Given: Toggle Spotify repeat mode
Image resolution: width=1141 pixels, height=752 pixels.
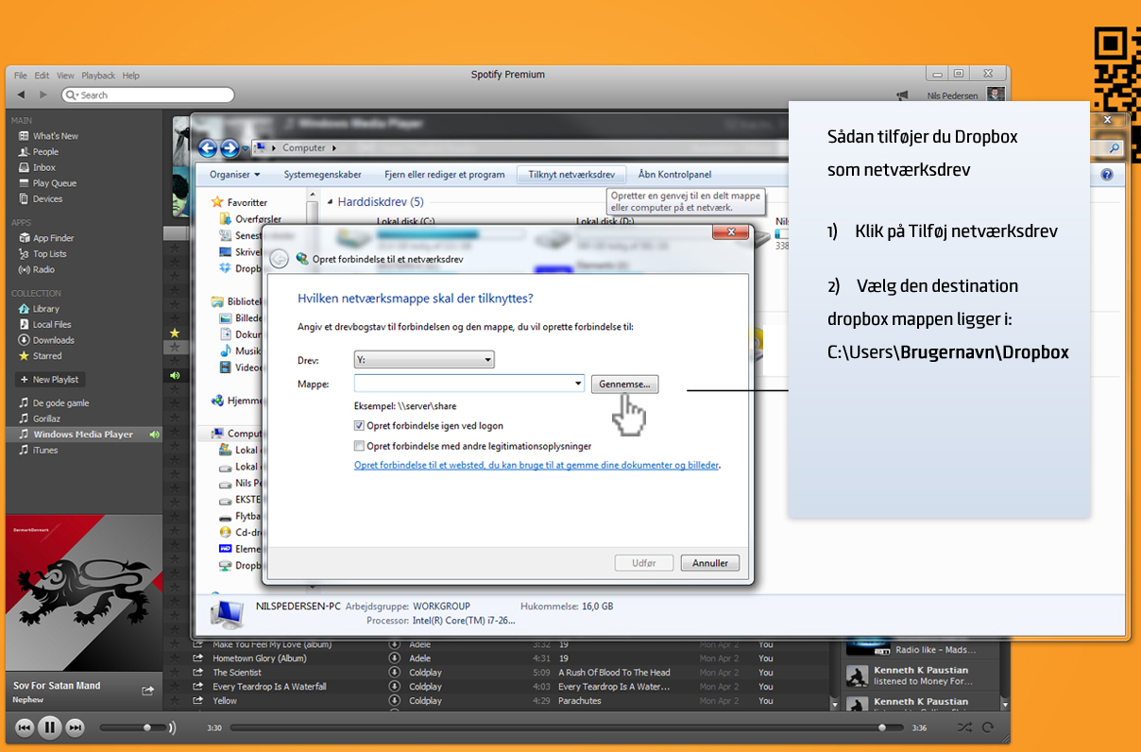Looking at the screenshot, I should pyautogui.click(x=988, y=727).
